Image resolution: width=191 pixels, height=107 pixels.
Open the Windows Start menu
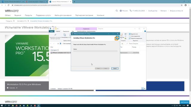click(2, 106)
